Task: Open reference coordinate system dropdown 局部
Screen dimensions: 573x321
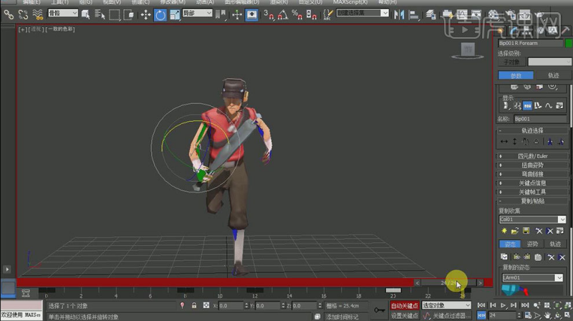Action: 197,13
